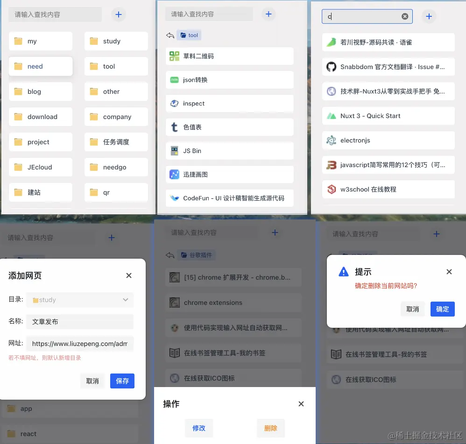
Task: Open the json转换 bookmark
Action: point(229,80)
